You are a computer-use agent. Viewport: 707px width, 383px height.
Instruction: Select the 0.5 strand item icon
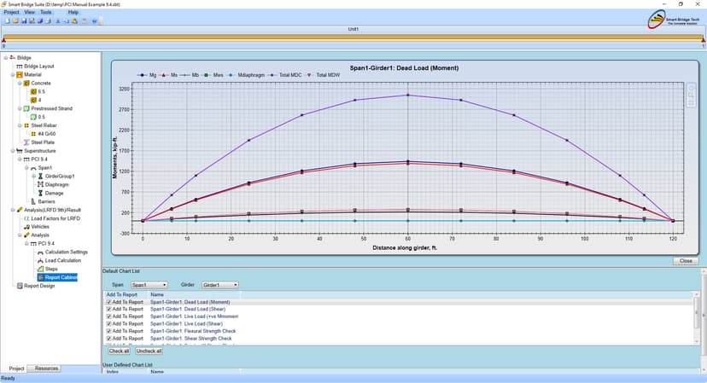[x=33, y=117]
